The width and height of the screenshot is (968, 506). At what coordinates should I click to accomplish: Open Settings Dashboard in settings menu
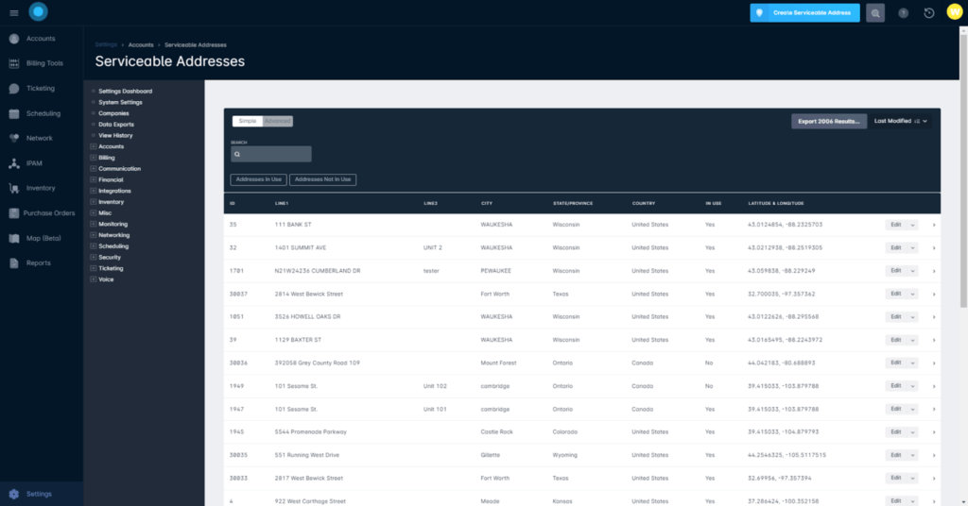click(126, 92)
